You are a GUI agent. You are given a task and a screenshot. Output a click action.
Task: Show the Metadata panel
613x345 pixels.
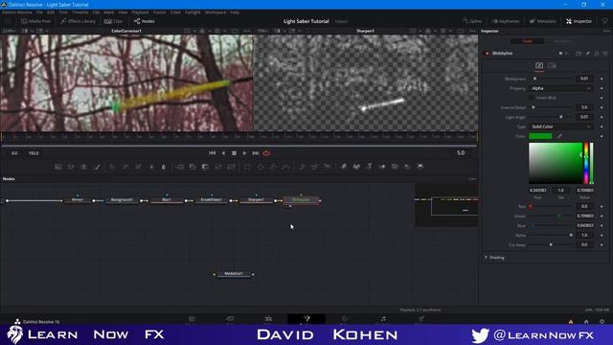543,21
